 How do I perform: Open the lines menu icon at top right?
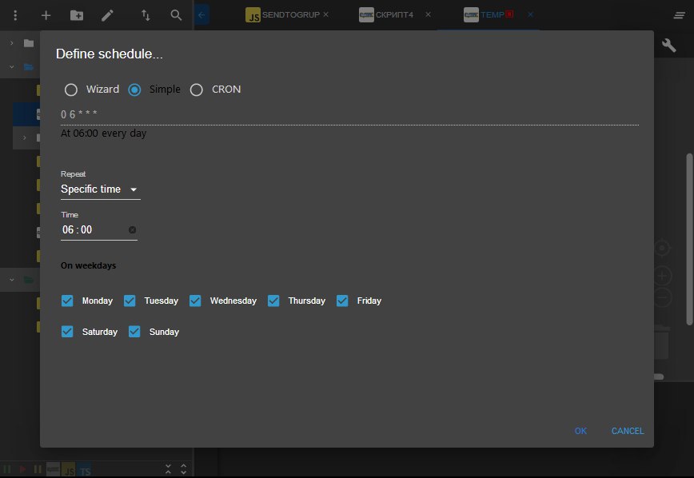coord(680,15)
